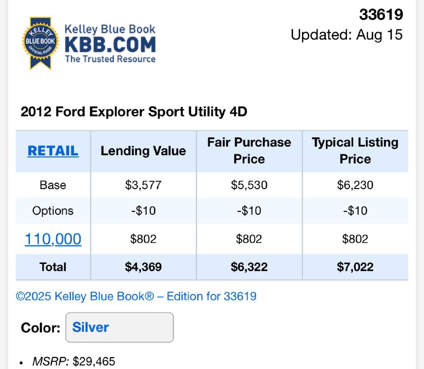
Task: Open the Silver color selector box
Action: tap(119, 327)
